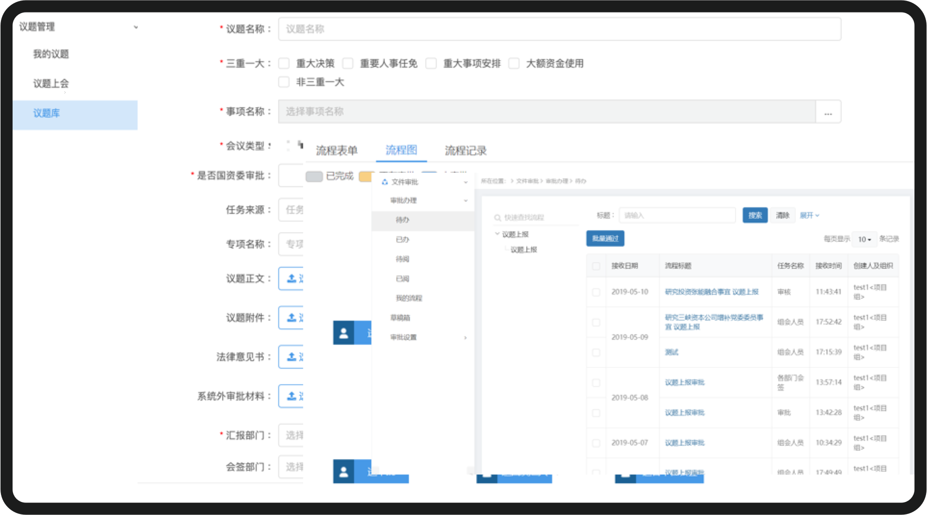Switch to the 流程记录 tab
This screenshot has height=515, width=927.
point(465,151)
